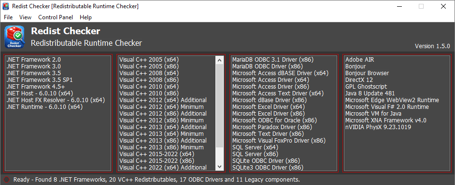Select Visual C++ 2015-2022 (x64)
This screenshot has width=455, height=185.
156,154
